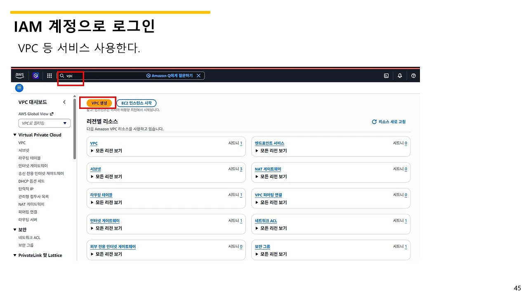Click the AWS logo home icon
The image size is (528, 297).
click(x=20, y=75)
